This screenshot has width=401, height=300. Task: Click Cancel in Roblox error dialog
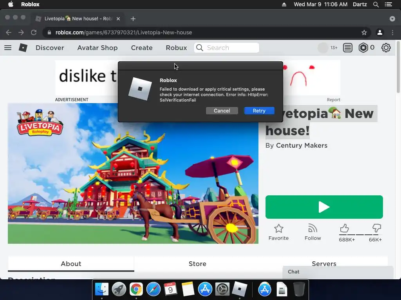click(222, 111)
